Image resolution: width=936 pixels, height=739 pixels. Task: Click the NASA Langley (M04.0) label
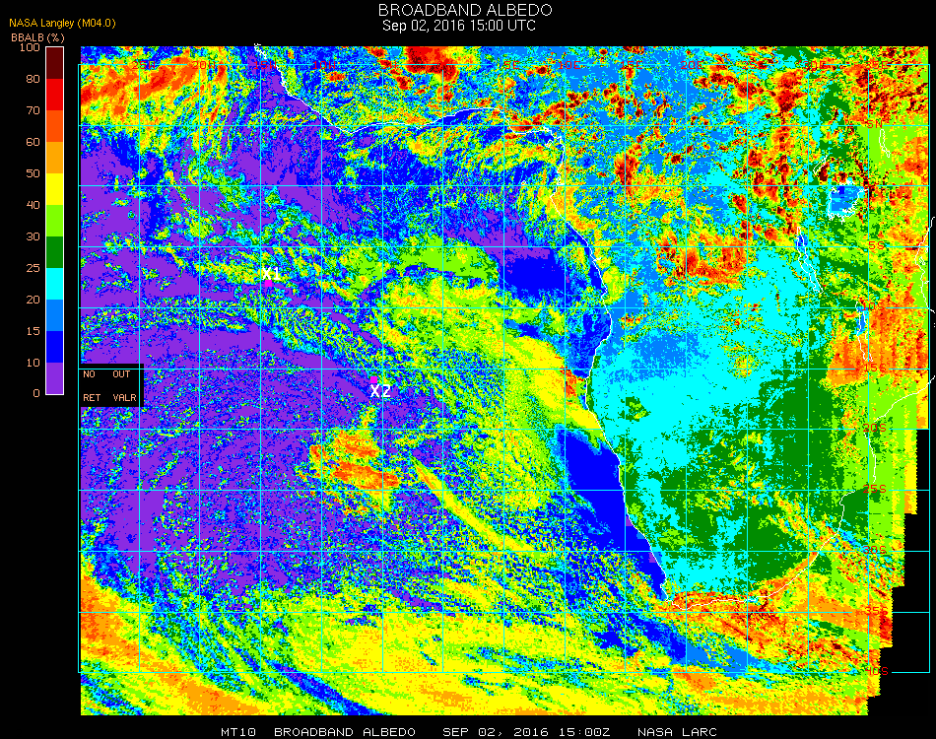pos(62,23)
